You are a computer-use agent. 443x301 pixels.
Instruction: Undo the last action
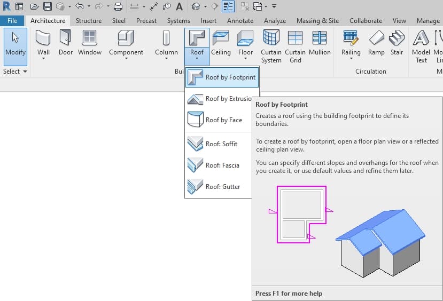80,6
